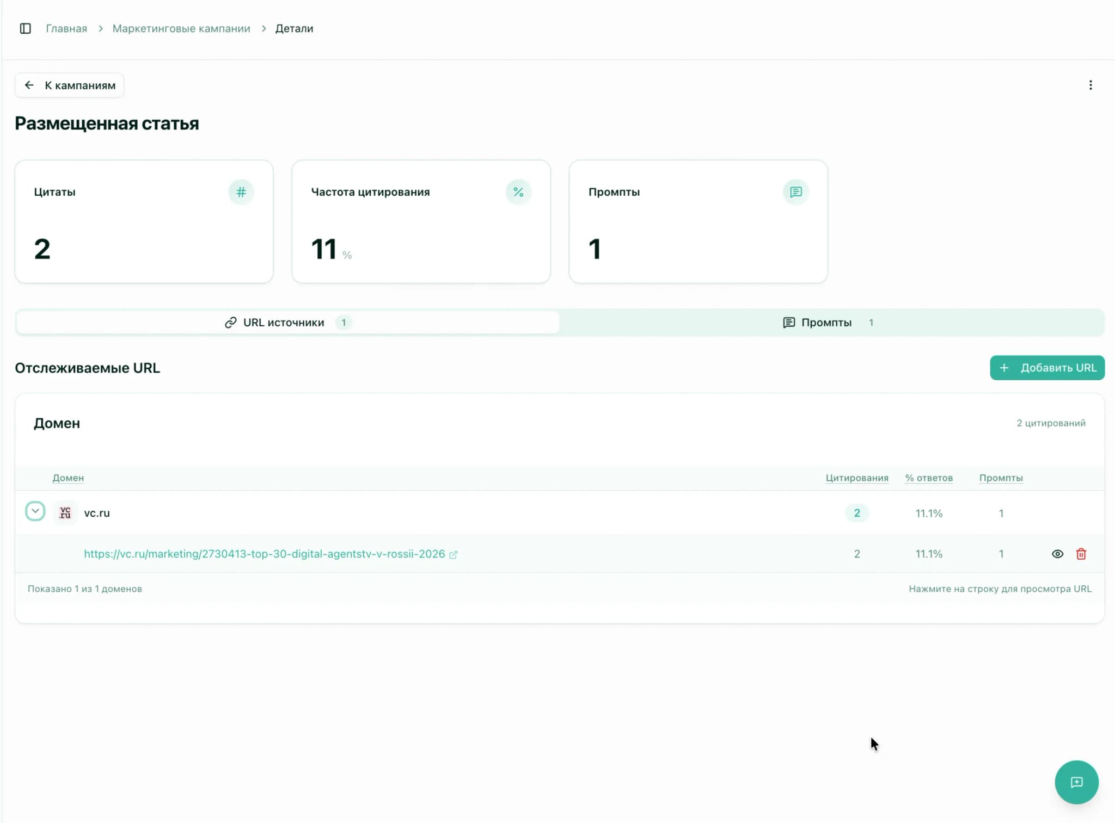1115x823 pixels.
Task: Click the vc.ru favicon in the domain row
Action: click(65, 512)
